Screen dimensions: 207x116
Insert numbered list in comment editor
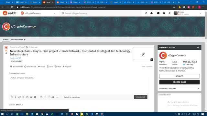coord(49,97)
